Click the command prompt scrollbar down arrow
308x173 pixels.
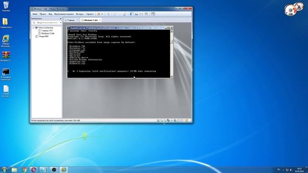pyautogui.click(x=171, y=76)
